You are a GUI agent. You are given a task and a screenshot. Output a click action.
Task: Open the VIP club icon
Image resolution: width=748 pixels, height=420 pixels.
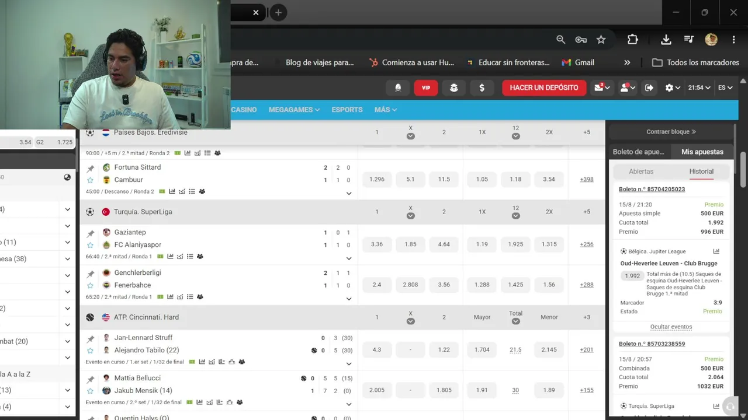426,87
